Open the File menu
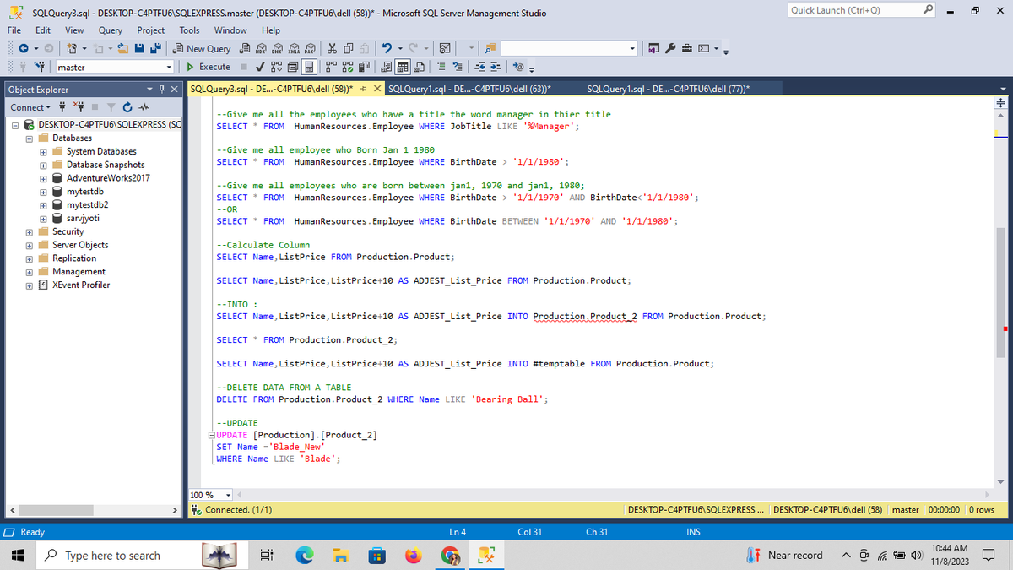This screenshot has width=1013, height=570. (14, 30)
